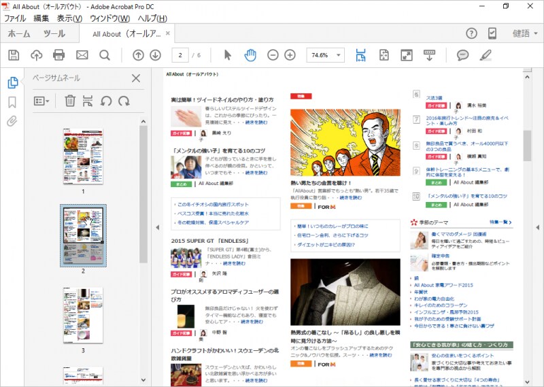The width and height of the screenshot is (544, 387).
Task: Click link ベスコス受賞！本当に売れた化粧水
Action: click(213, 214)
